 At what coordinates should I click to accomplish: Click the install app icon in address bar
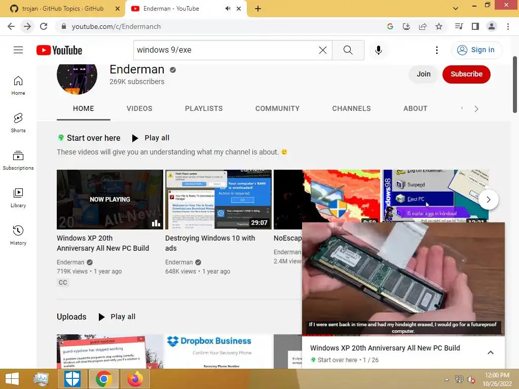406,26
